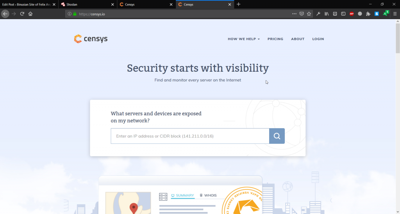Screen dimensions: 400x214
Task: Click the Login link
Action: point(318,39)
